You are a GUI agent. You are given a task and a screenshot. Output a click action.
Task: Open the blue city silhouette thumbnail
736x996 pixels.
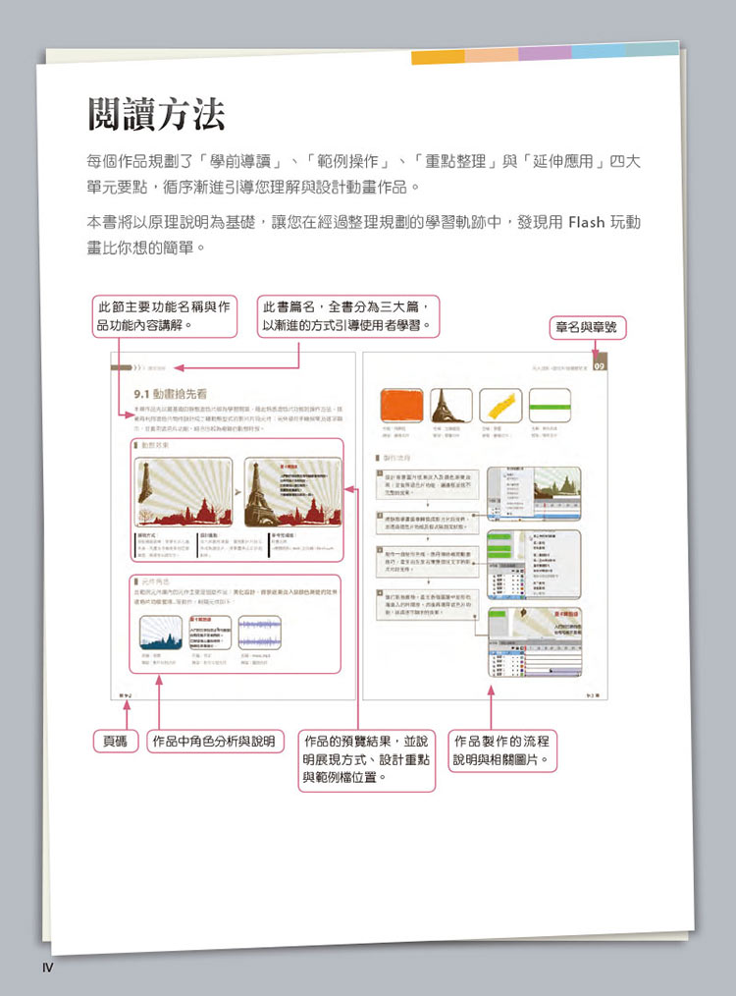click(161, 632)
